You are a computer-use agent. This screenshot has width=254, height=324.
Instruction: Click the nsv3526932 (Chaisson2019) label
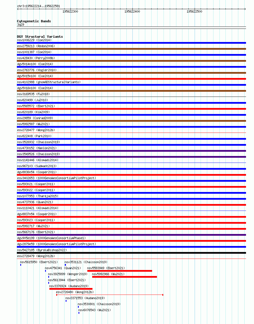39,142
